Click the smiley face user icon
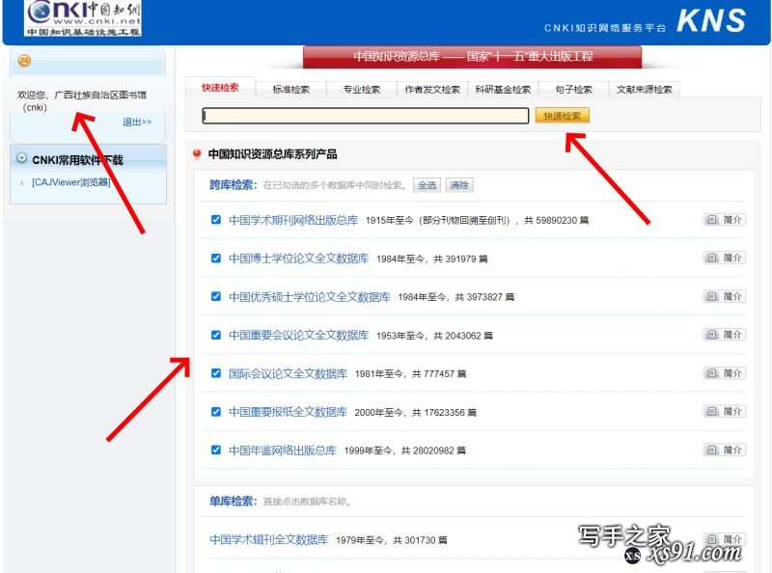772x573 pixels. (24, 61)
